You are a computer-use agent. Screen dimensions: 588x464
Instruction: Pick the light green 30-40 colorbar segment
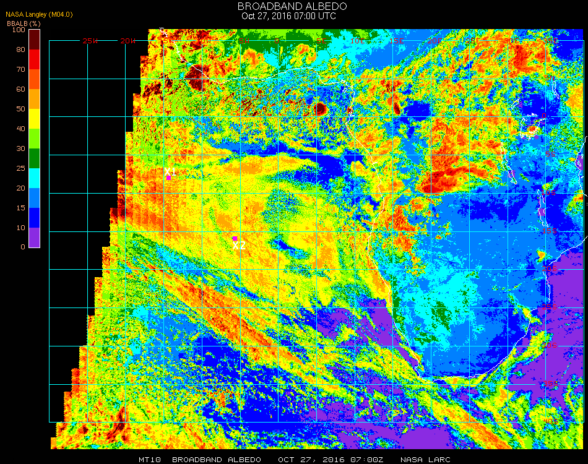35,139
